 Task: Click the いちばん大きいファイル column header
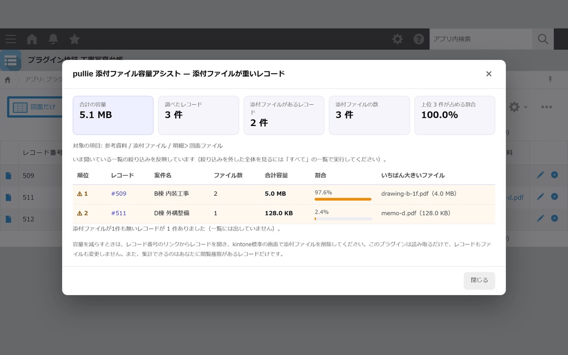point(413,175)
